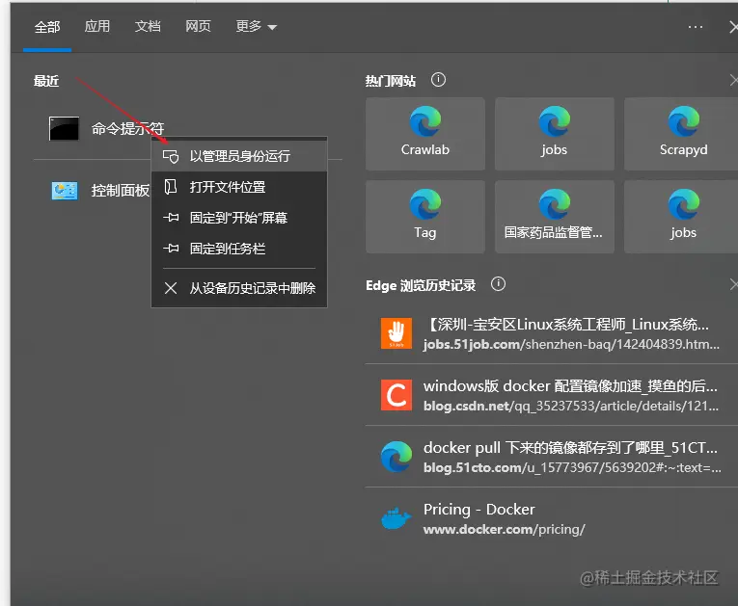Click the pin icon beside 固定到"开始"屏幕
The width and height of the screenshot is (738, 606).
click(x=171, y=217)
